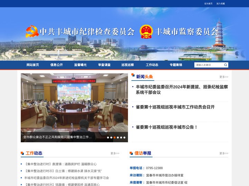Click the Communist Party emblem in banner

click(x=32, y=32)
